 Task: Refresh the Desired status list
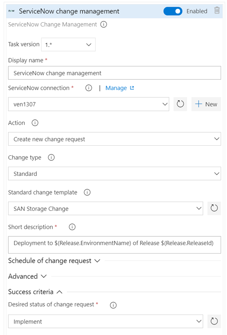coord(214,321)
